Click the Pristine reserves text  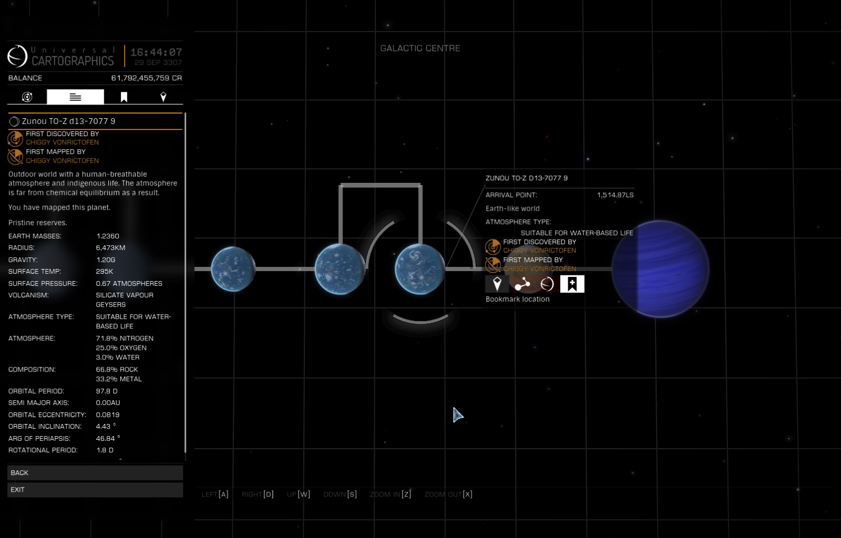[38, 223]
